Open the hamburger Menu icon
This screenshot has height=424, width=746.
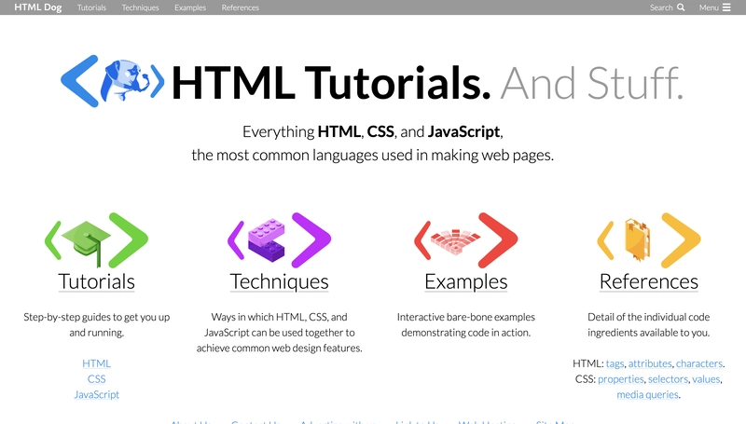[726, 7]
